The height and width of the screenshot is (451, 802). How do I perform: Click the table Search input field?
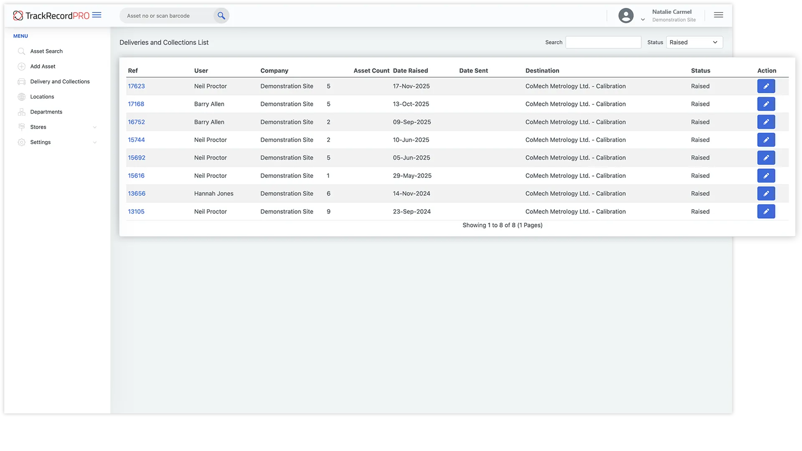point(603,42)
